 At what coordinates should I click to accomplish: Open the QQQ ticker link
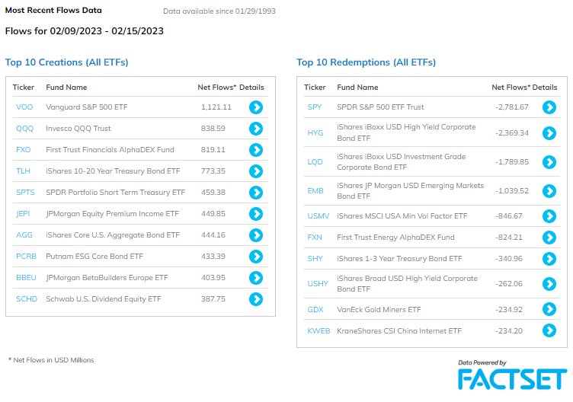pos(25,129)
